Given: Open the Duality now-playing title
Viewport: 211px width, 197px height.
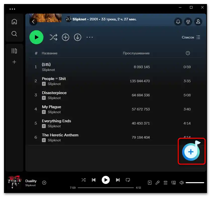Looking at the screenshot, I should click(31, 181).
